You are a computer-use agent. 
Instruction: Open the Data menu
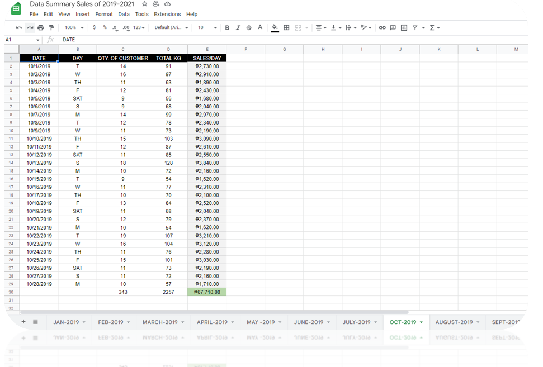[x=124, y=14]
